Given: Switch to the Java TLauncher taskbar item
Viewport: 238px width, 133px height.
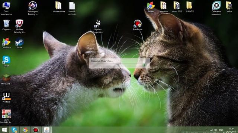Looking at the screenshot, I should pos(47,130).
